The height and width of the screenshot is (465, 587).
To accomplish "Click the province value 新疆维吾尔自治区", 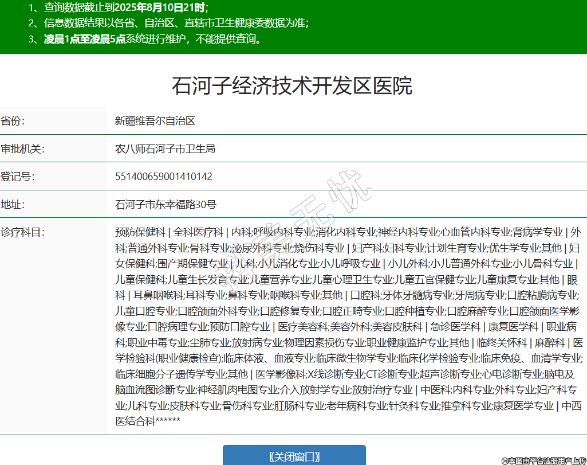I will tap(155, 121).
